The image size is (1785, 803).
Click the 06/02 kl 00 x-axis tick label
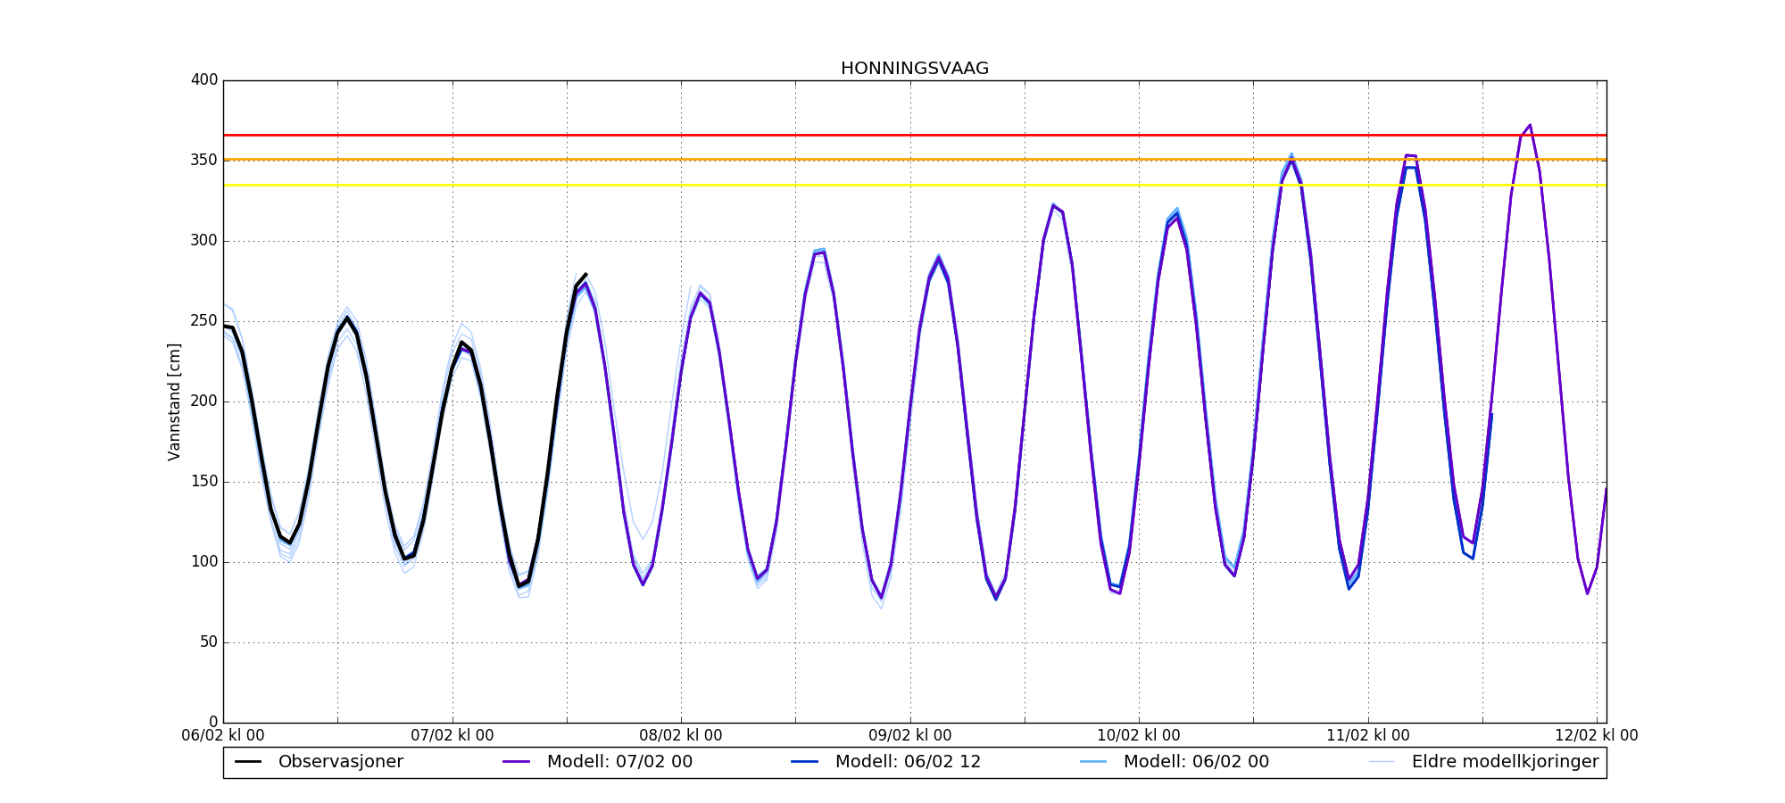click(x=223, y=736)
